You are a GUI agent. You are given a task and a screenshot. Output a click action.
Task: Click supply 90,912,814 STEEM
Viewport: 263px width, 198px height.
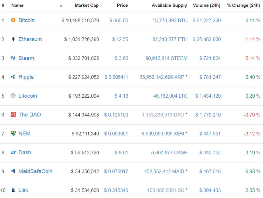(166, 58)
